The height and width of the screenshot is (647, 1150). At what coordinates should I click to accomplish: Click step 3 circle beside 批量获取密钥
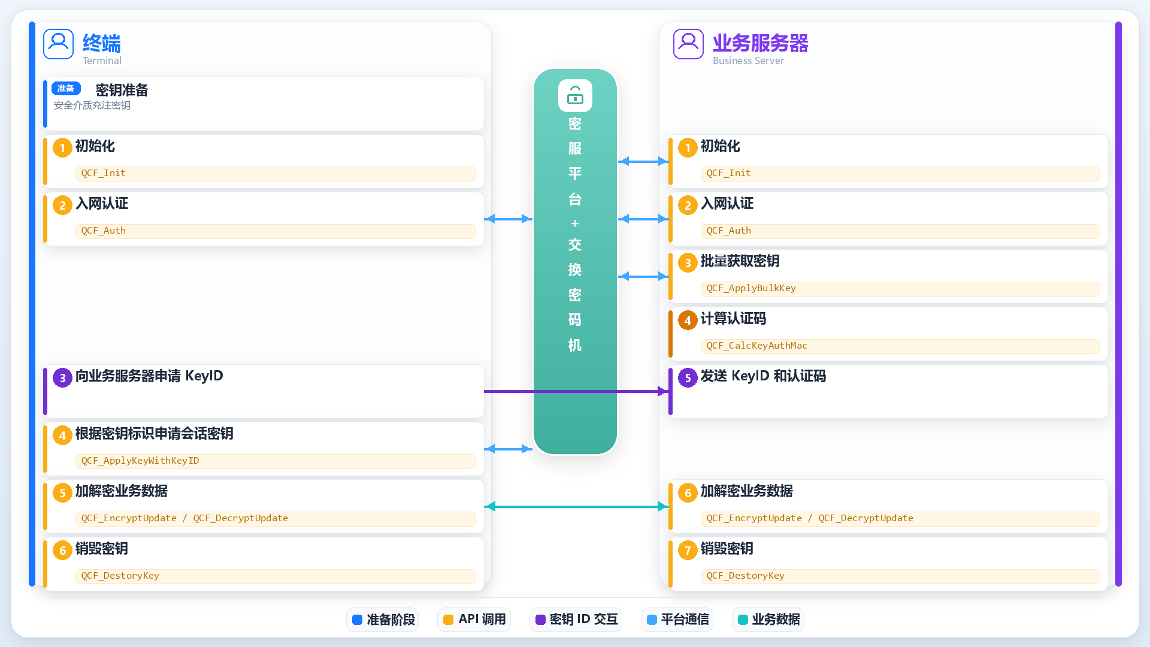click(688, 262)
